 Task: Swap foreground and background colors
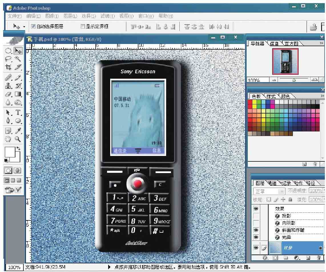coord(18,148)
